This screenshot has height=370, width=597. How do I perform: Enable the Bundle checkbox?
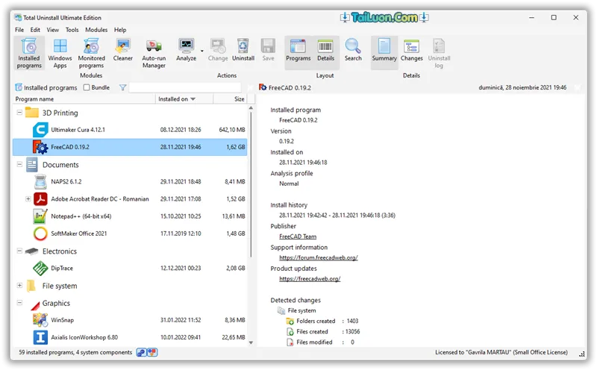(x=87, y=87)
